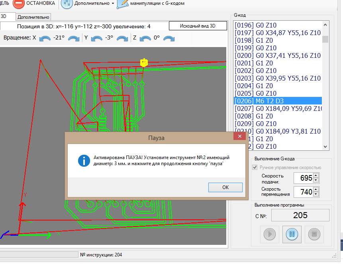Click the G-code list scrollbar thumb

point(325,39)
